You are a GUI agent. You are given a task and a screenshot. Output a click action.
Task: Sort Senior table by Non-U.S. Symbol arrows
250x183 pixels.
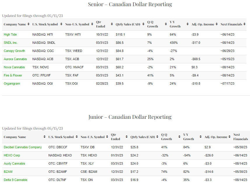pos(92,24)
